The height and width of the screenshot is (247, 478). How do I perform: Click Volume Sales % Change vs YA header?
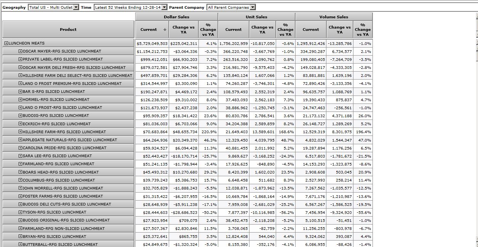coord(362,29)
